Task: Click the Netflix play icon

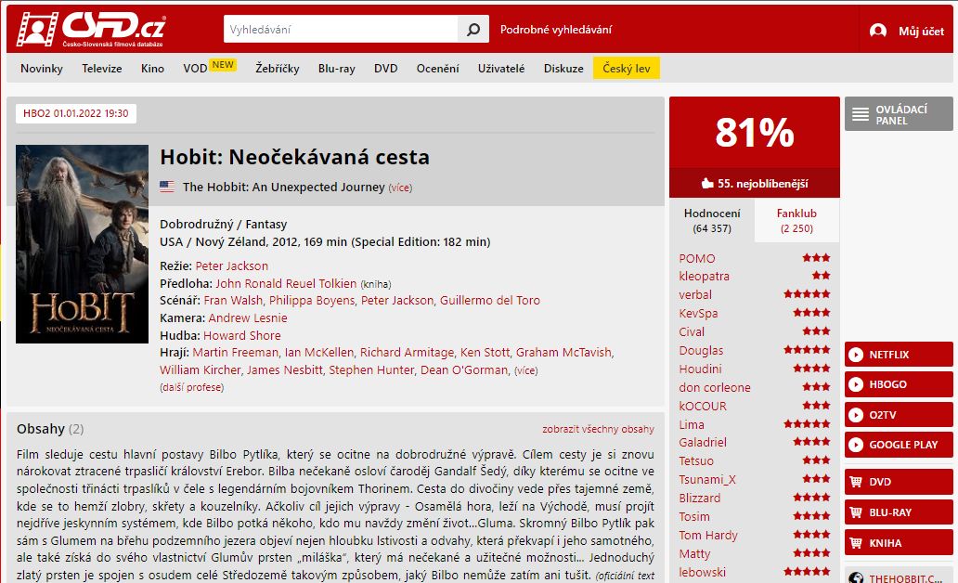Action: click(x=856, y=355)
